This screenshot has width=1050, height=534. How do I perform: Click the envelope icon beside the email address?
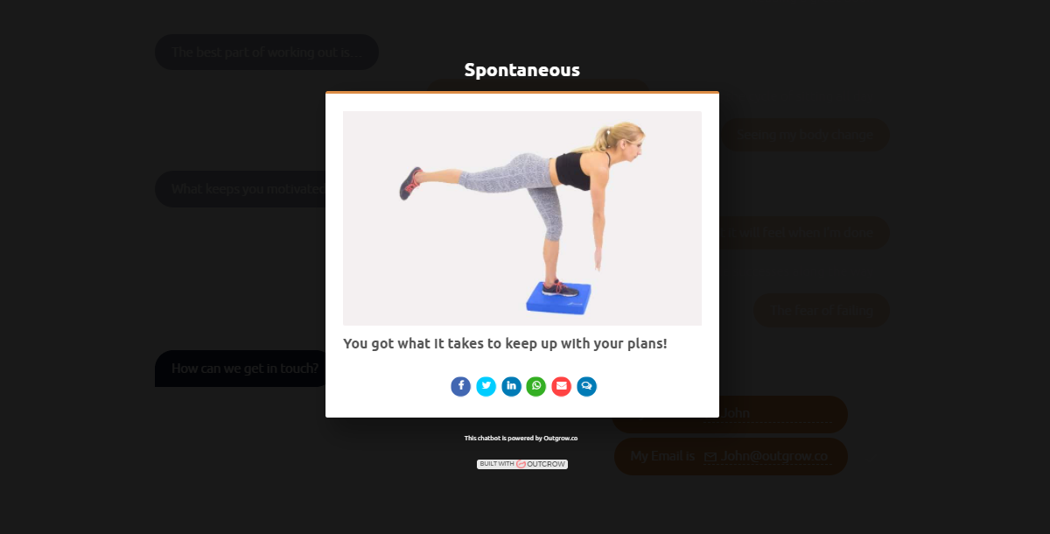point(710,457)
